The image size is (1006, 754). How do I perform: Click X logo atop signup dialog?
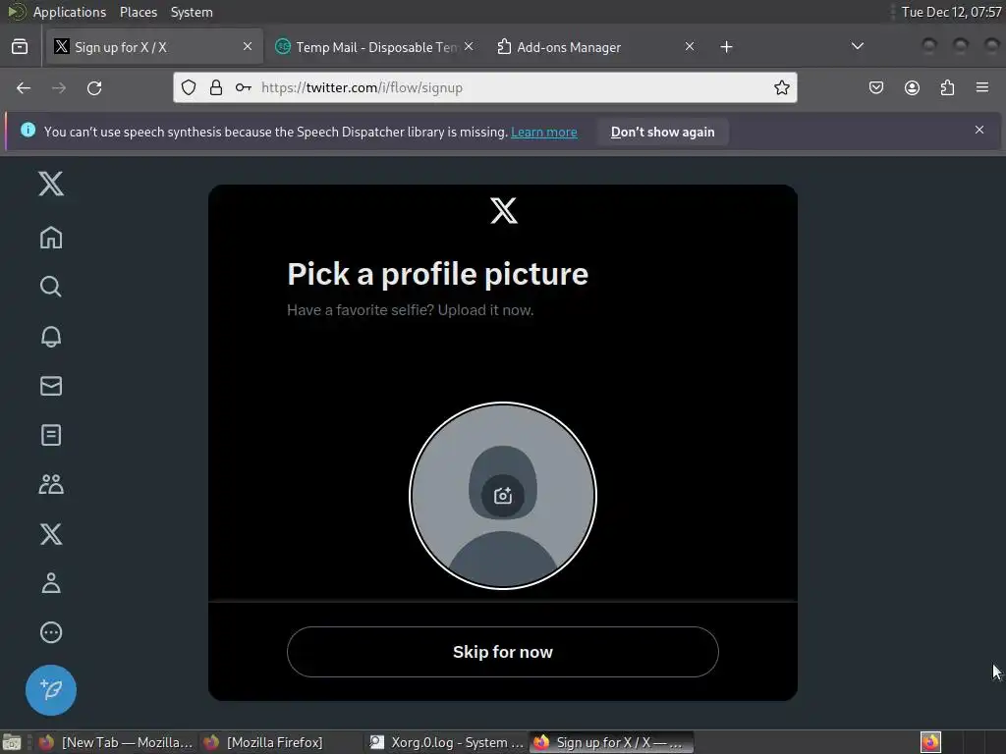[x=503, y=210]
